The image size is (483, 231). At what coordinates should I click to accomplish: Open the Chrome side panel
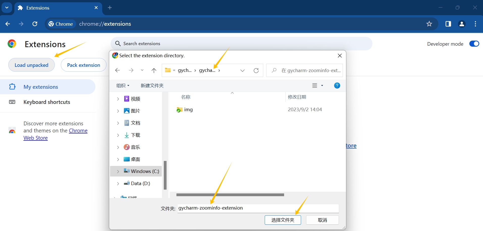point(448,24)
